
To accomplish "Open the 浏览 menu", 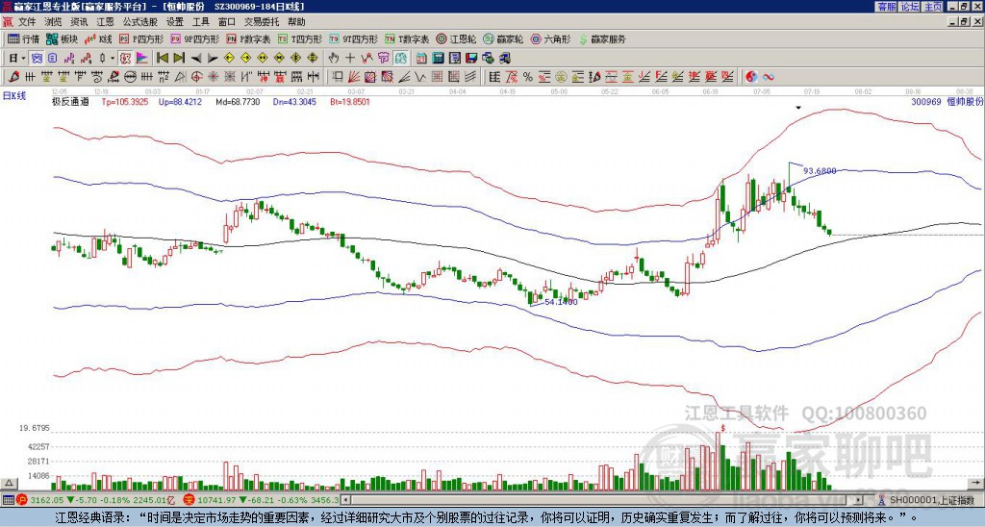I will (x=53, y=22).
